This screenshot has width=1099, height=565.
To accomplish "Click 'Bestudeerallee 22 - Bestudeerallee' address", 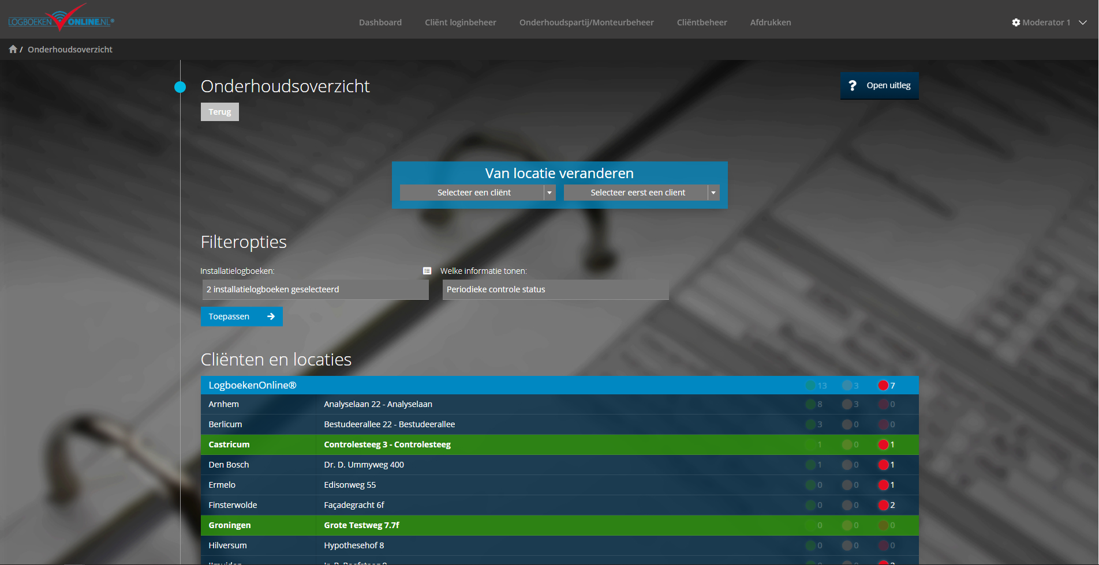I will pyautogui.click(x=390, y=424).
